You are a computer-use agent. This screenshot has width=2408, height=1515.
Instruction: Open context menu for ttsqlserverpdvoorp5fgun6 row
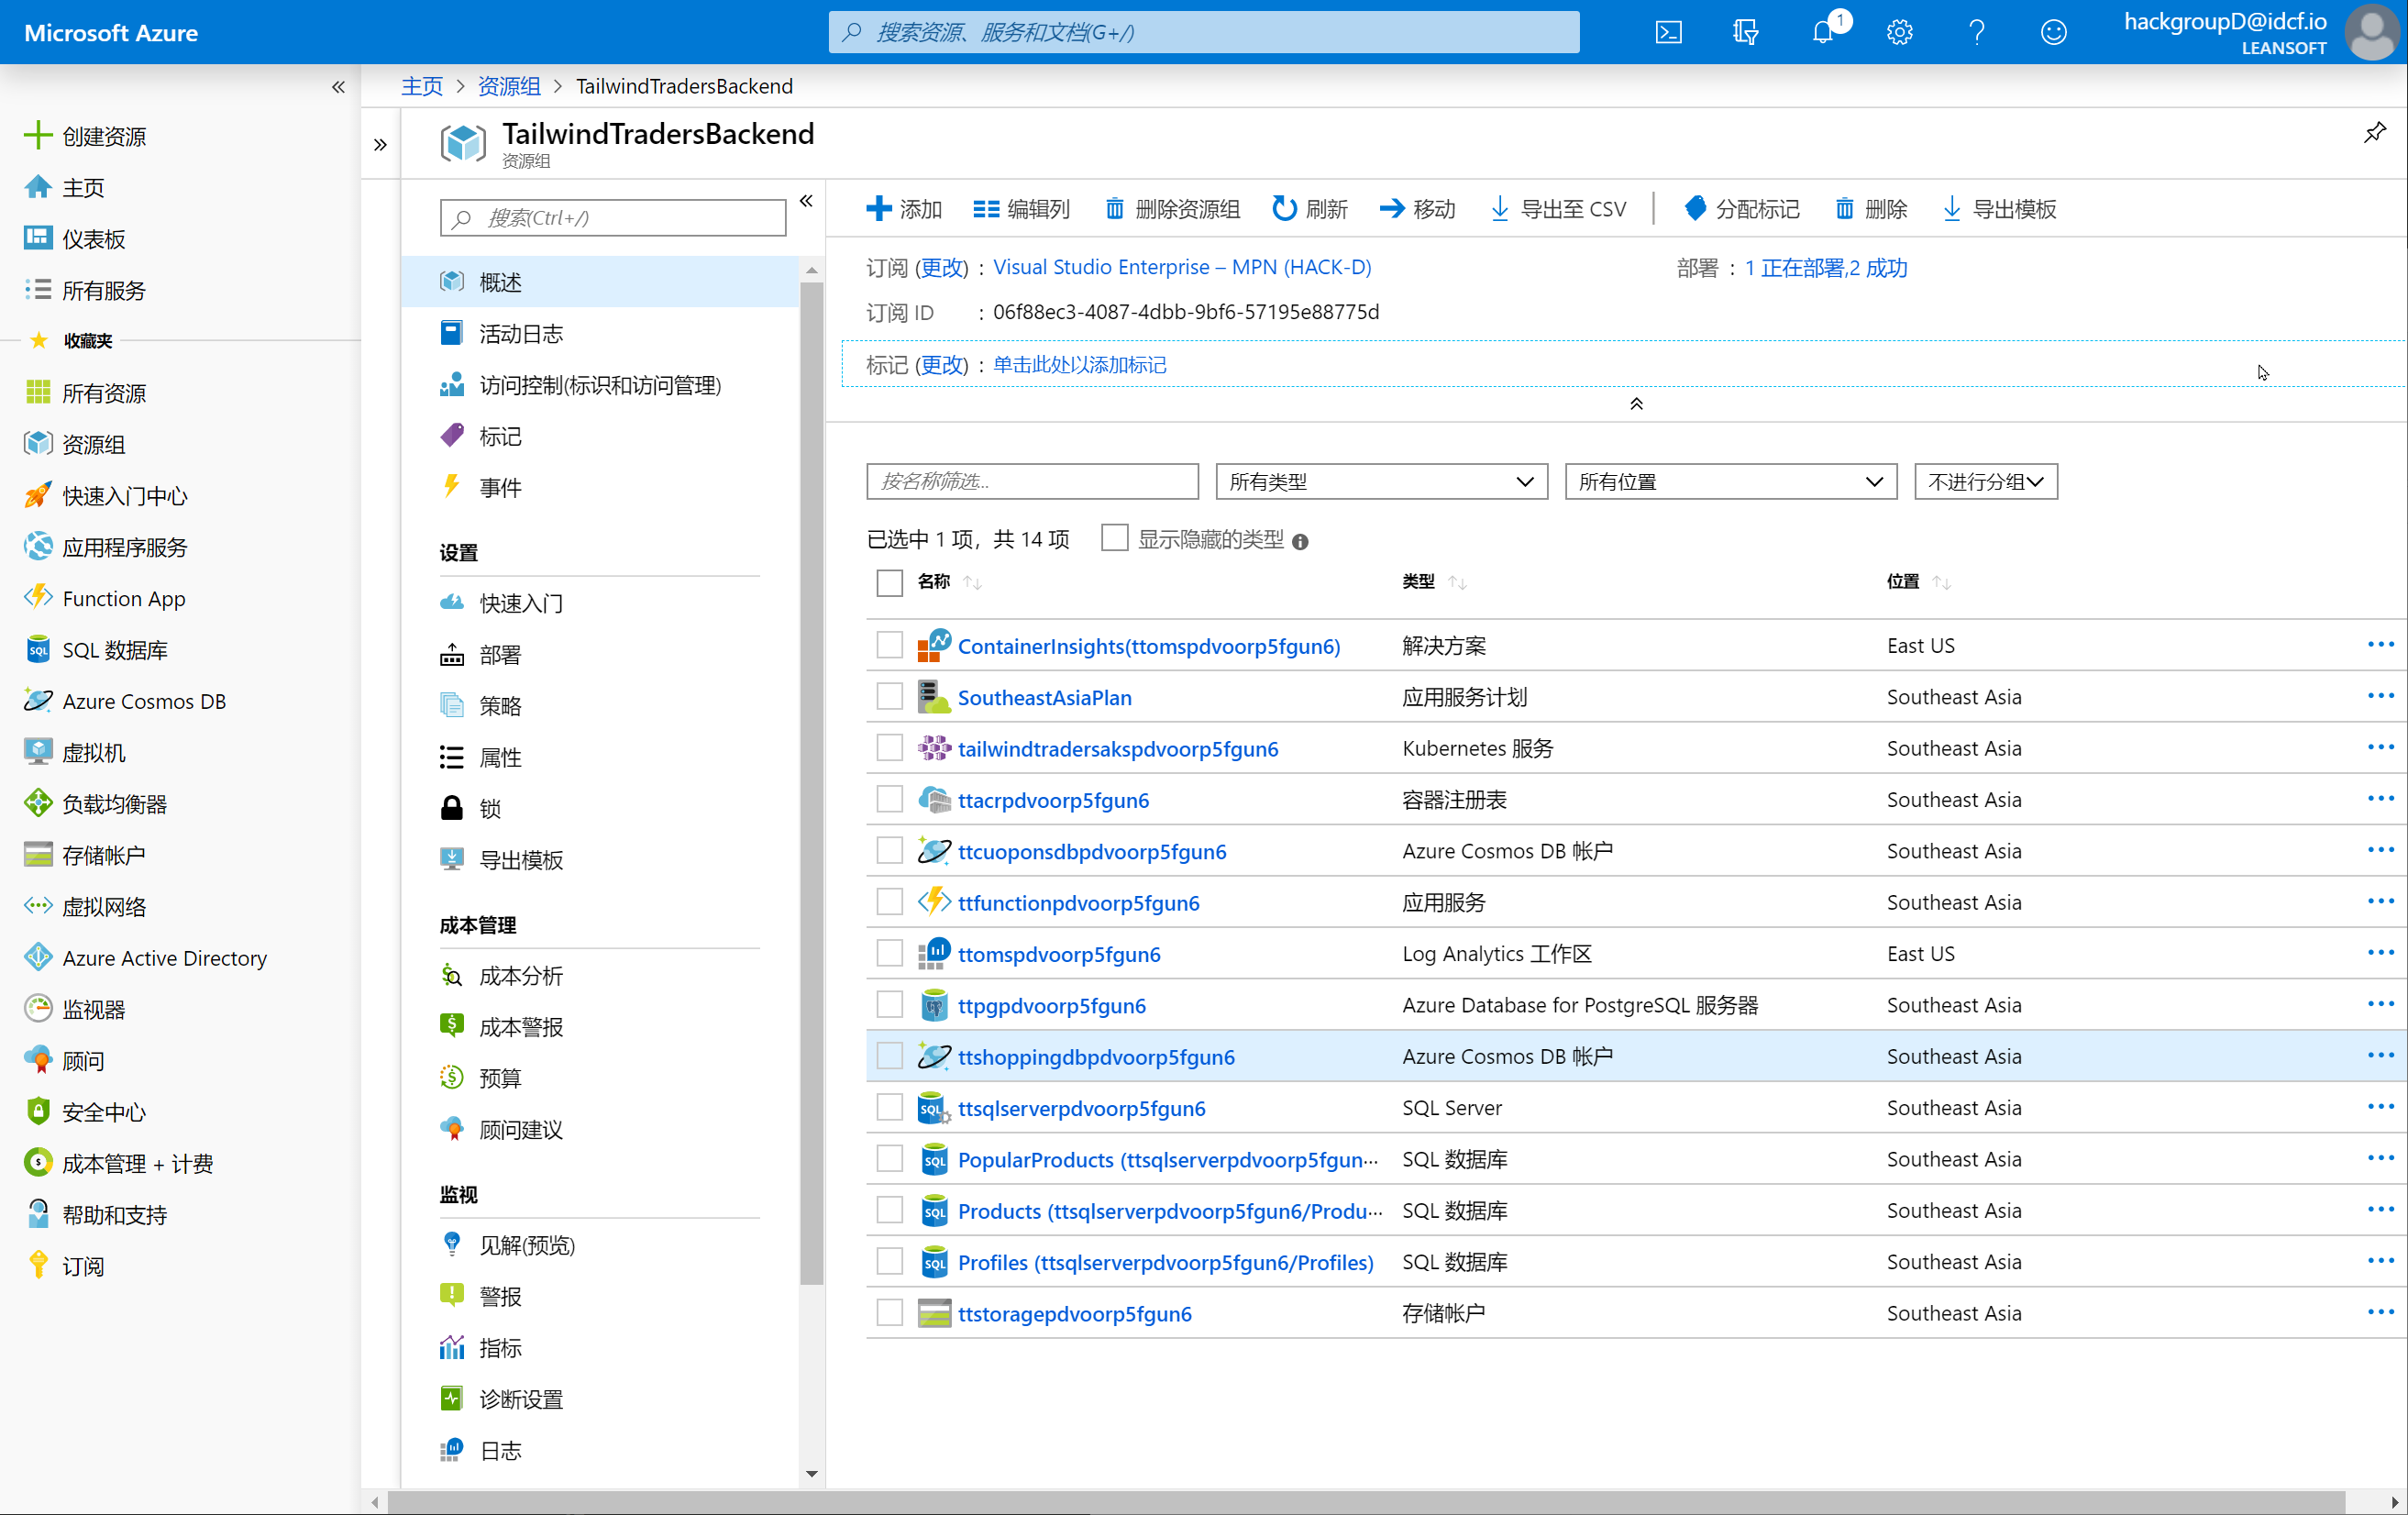2381,1106
